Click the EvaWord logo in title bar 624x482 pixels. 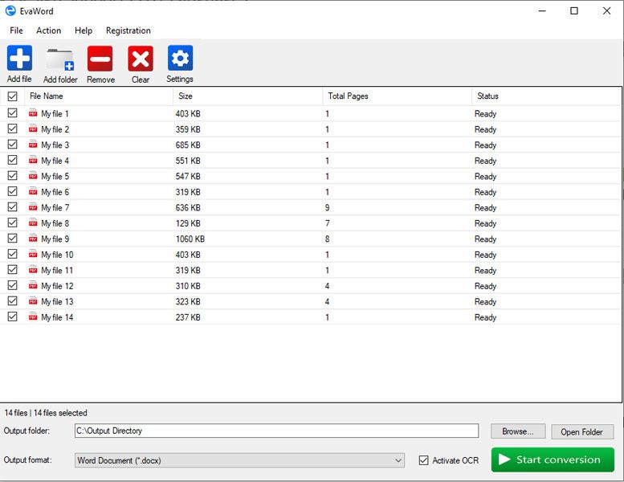10,11
